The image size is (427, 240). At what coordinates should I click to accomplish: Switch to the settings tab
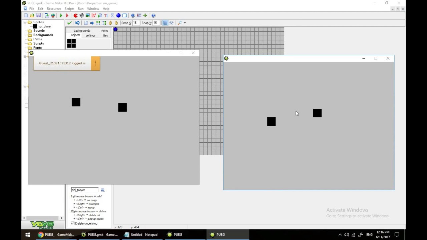click(90, 35)
